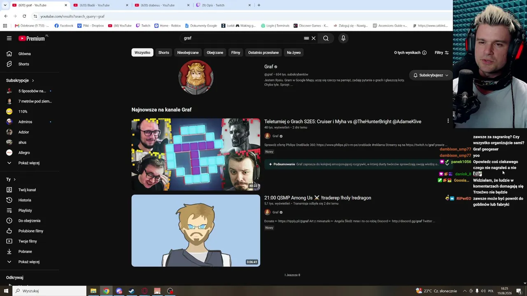Open the on-screen keyboard icon in search box
527x296 pixels.
(306, 38)
